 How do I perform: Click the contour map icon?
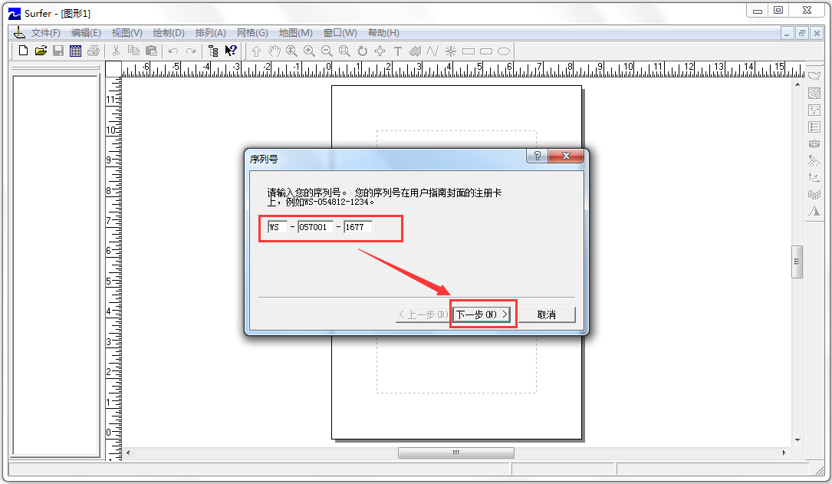point(814,94)
